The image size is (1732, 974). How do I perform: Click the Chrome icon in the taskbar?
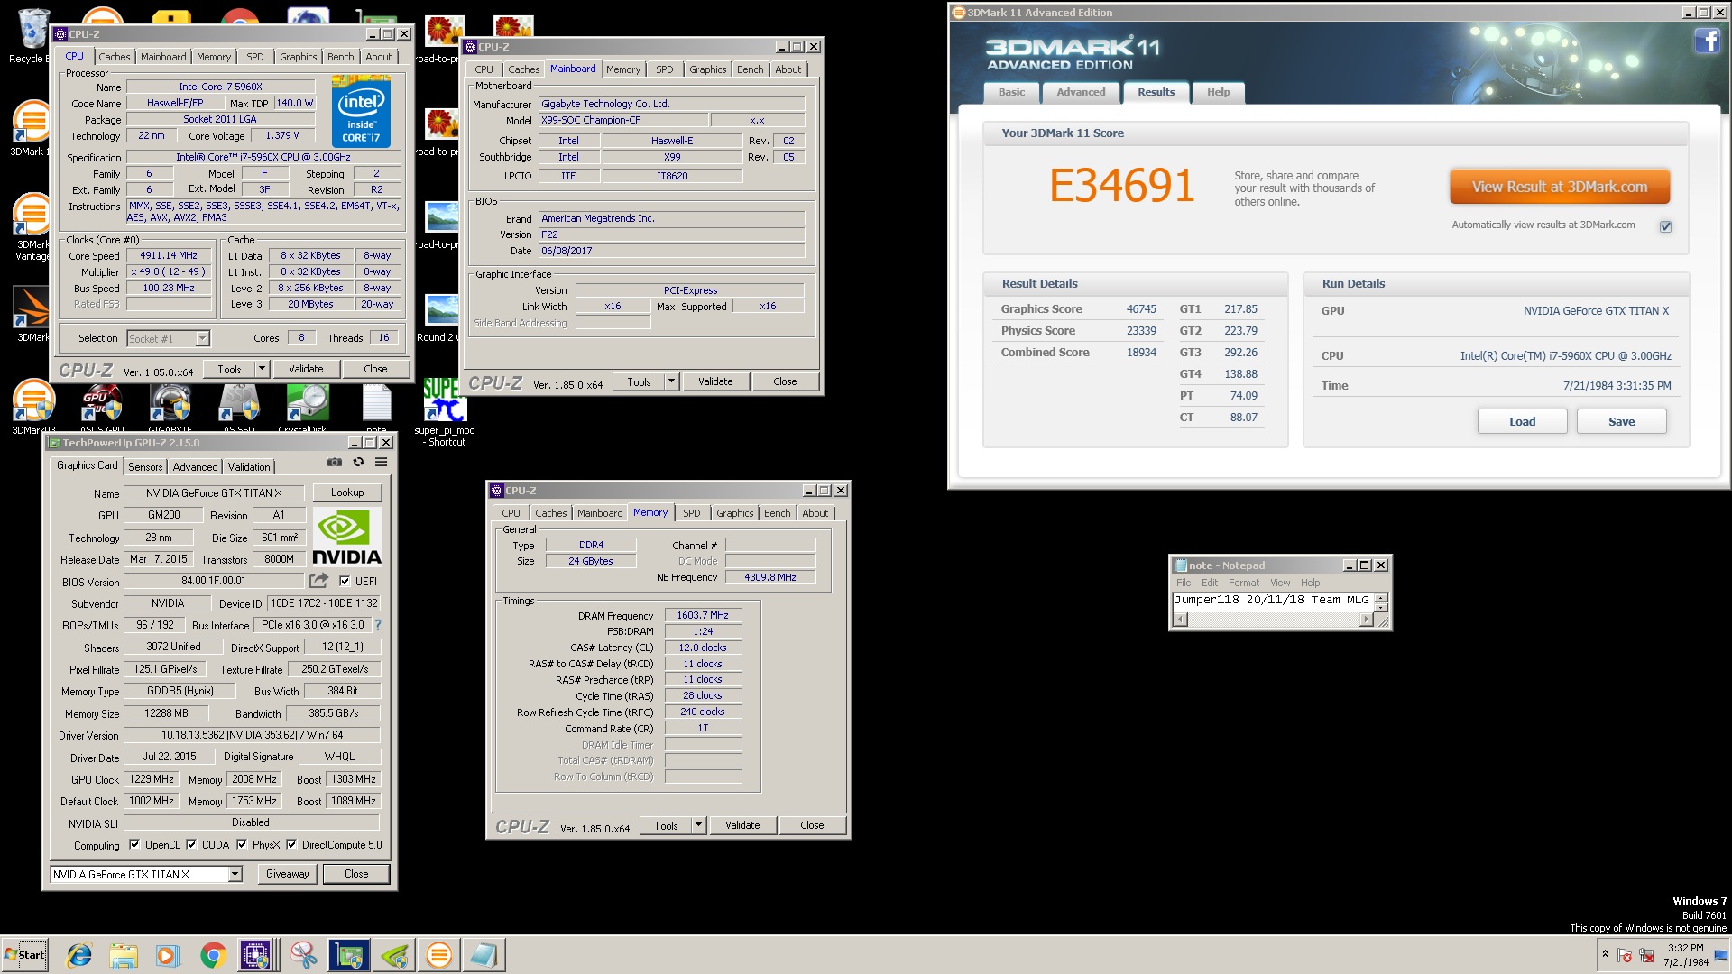(x=213, y=955)
